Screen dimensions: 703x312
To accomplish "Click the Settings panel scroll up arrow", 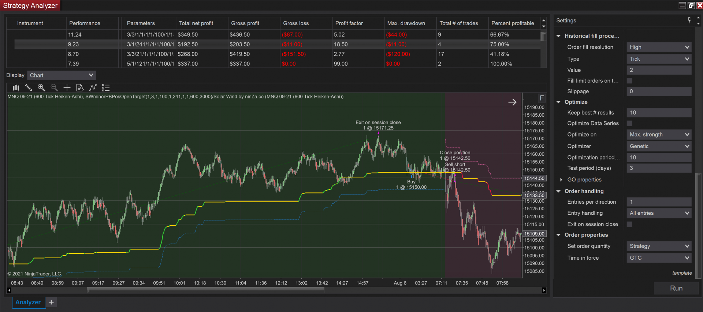I will 698,18.
